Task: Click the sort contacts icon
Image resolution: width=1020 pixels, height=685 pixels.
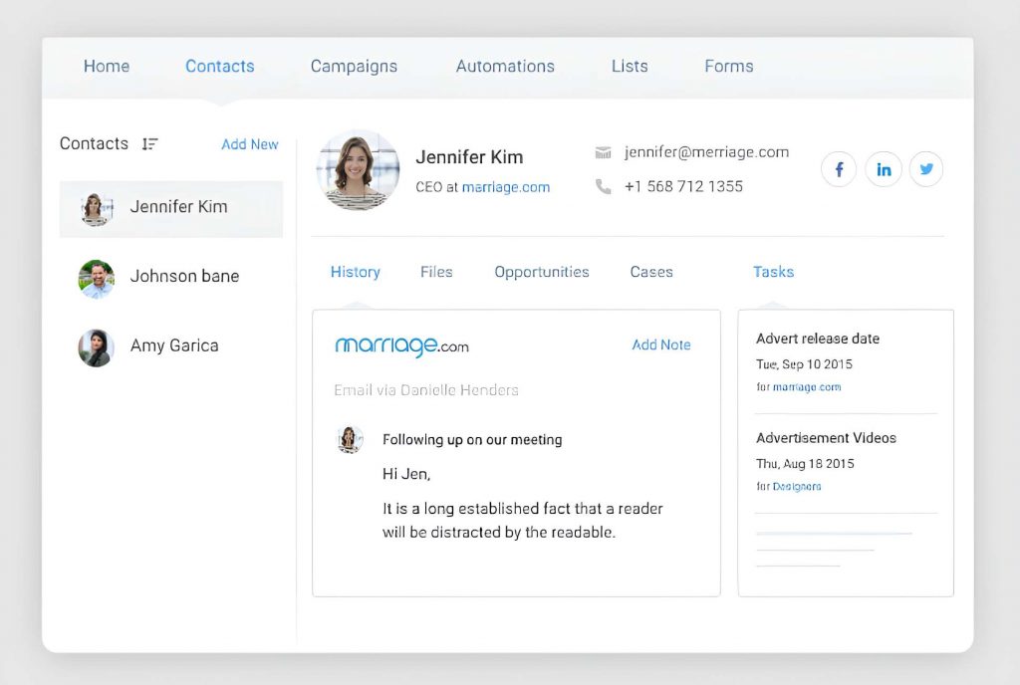Action: (149, 144)
